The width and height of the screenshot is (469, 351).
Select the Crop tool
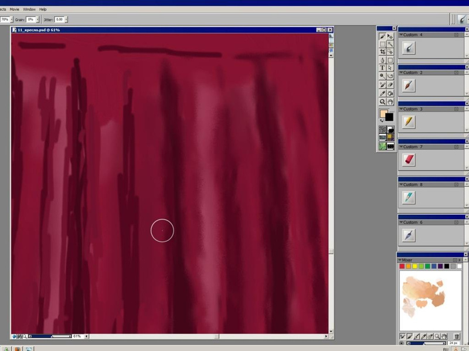[x=382, y=52]
